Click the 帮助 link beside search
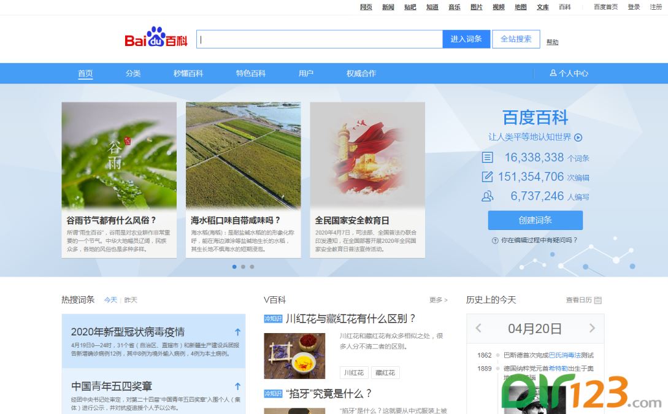Screen dimensions: 668x414 click(x=553, y=42)
